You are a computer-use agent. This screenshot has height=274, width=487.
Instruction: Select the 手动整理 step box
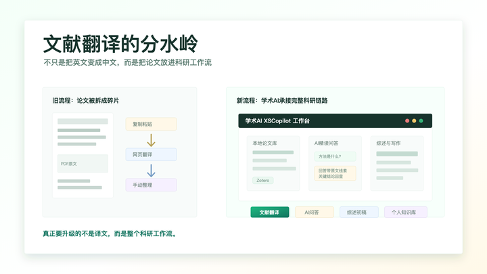click(x=151, y=185)
